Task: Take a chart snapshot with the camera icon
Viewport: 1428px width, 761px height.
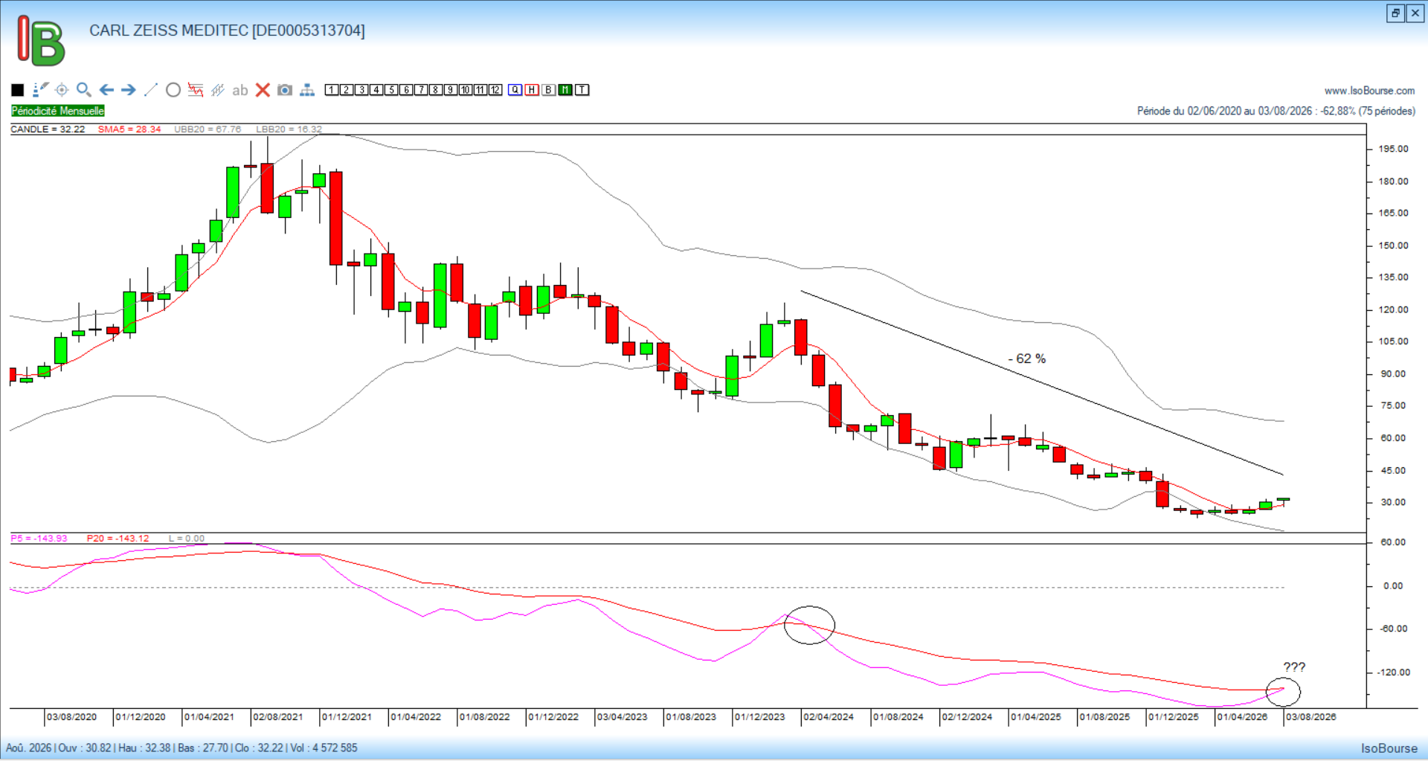Action: (285, 90)
